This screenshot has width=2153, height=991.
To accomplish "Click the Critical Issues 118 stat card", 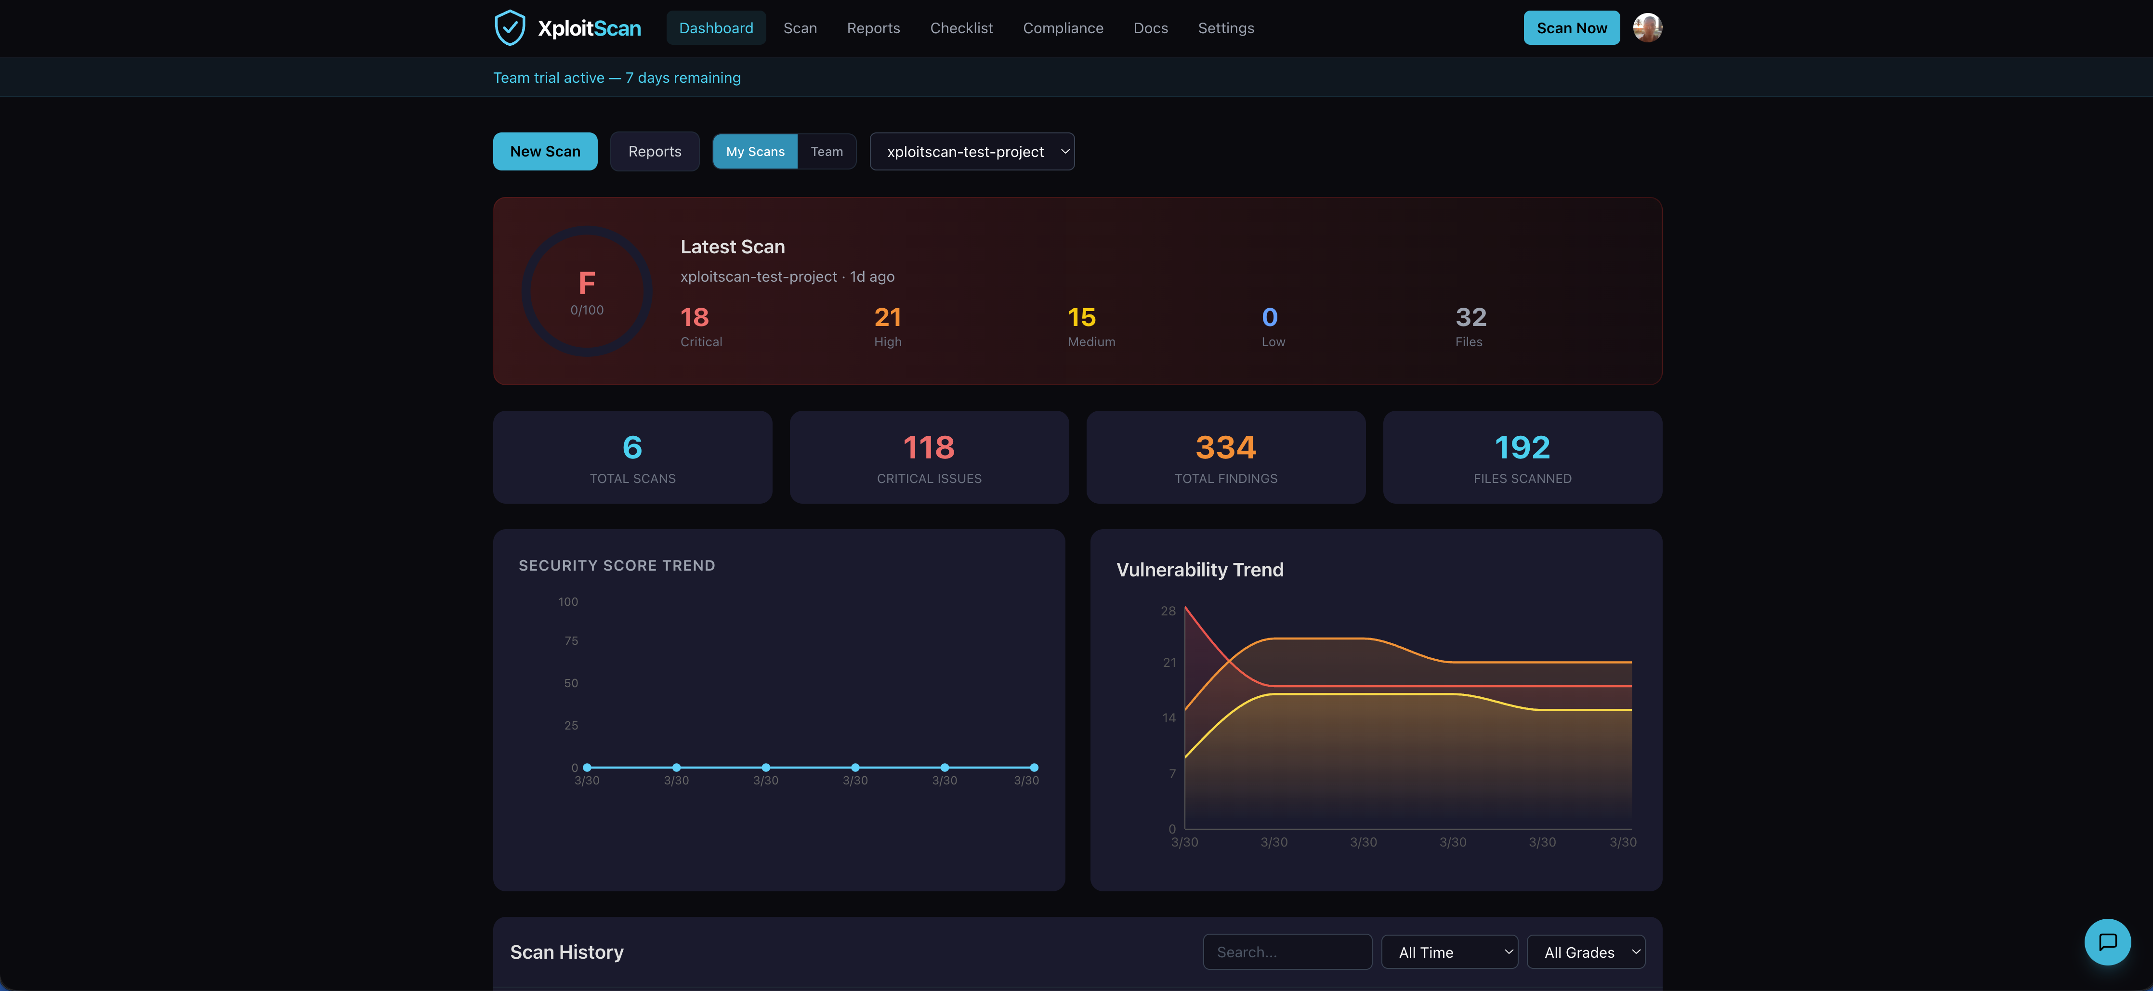I will click(929, 457).
